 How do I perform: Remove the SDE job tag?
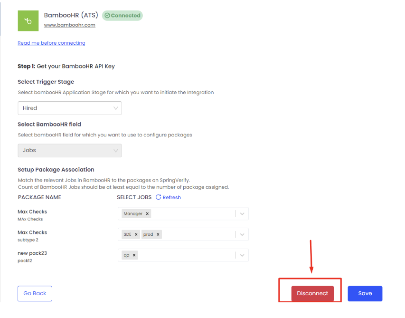click(136, 234)
